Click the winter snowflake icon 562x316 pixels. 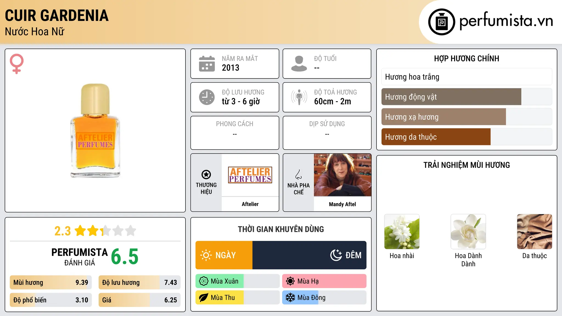tap(290, 298)
